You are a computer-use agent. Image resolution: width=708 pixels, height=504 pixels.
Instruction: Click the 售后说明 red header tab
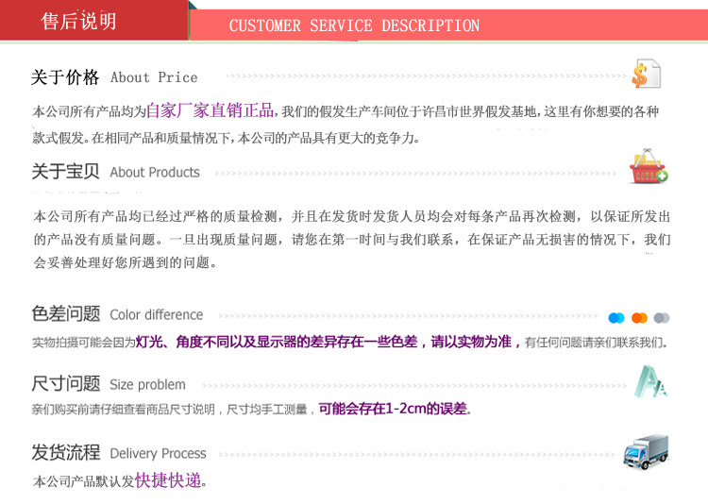click(93, 20)
